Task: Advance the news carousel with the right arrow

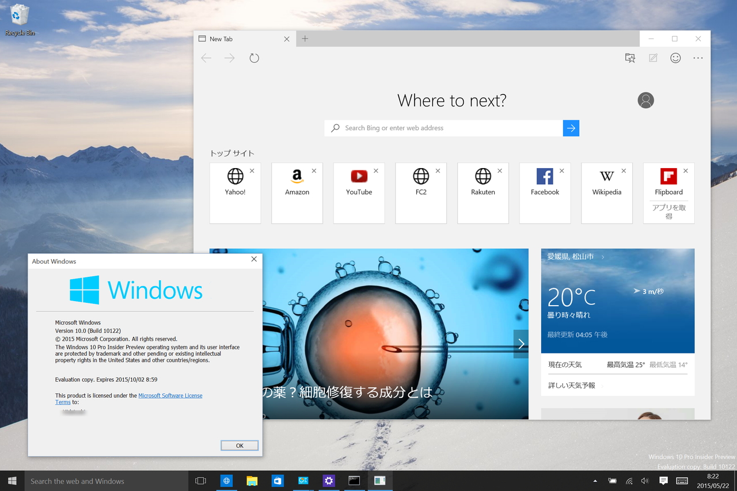Action: point(521,344)
